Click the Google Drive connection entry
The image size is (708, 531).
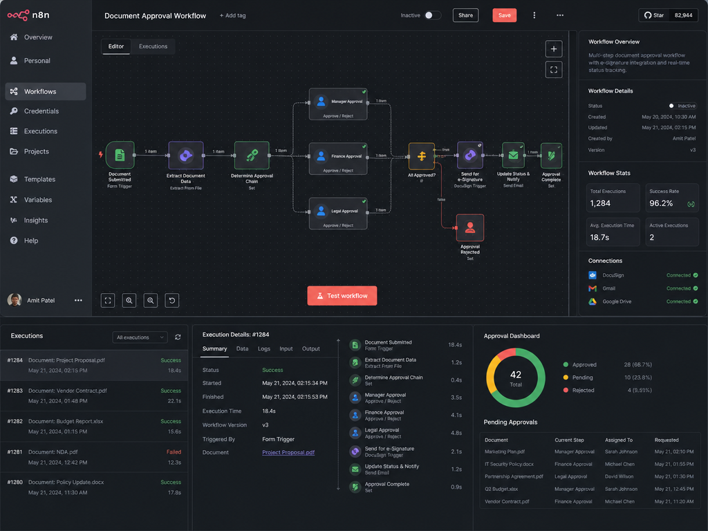[643, 301]
